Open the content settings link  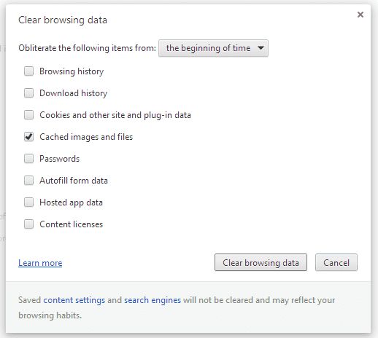pos(74,300)
